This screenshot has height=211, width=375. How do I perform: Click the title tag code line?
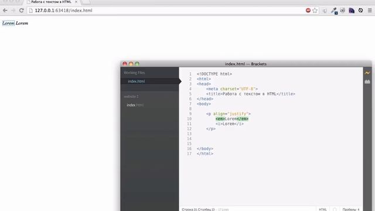tap(250, 94)
